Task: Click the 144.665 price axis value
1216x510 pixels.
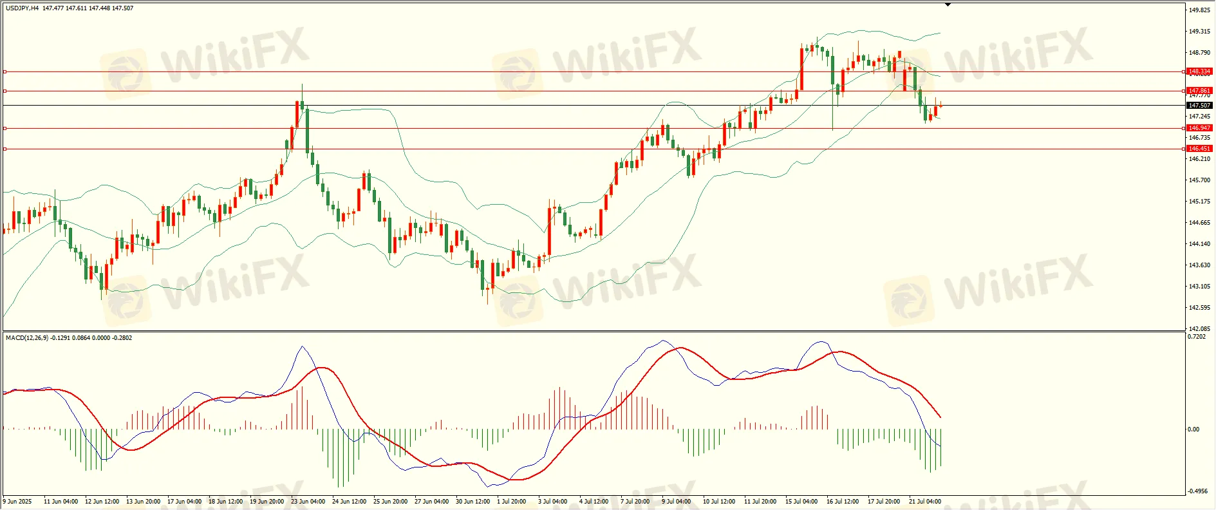Action: pos(1199,223)
